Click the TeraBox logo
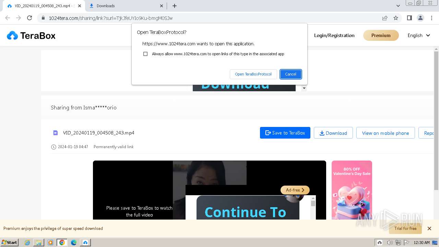Viewport: 439px width, 247px height. tap(31, 35)
